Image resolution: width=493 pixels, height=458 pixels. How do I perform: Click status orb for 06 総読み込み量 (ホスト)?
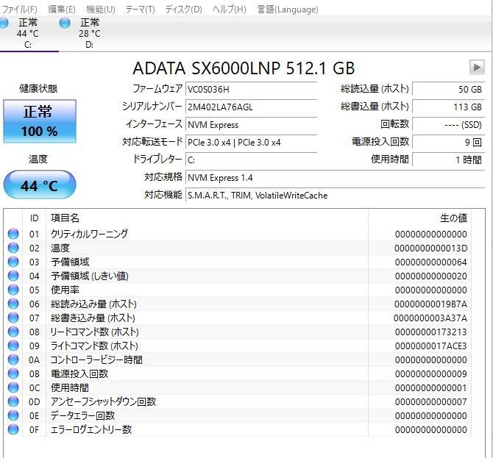[13, 304]
